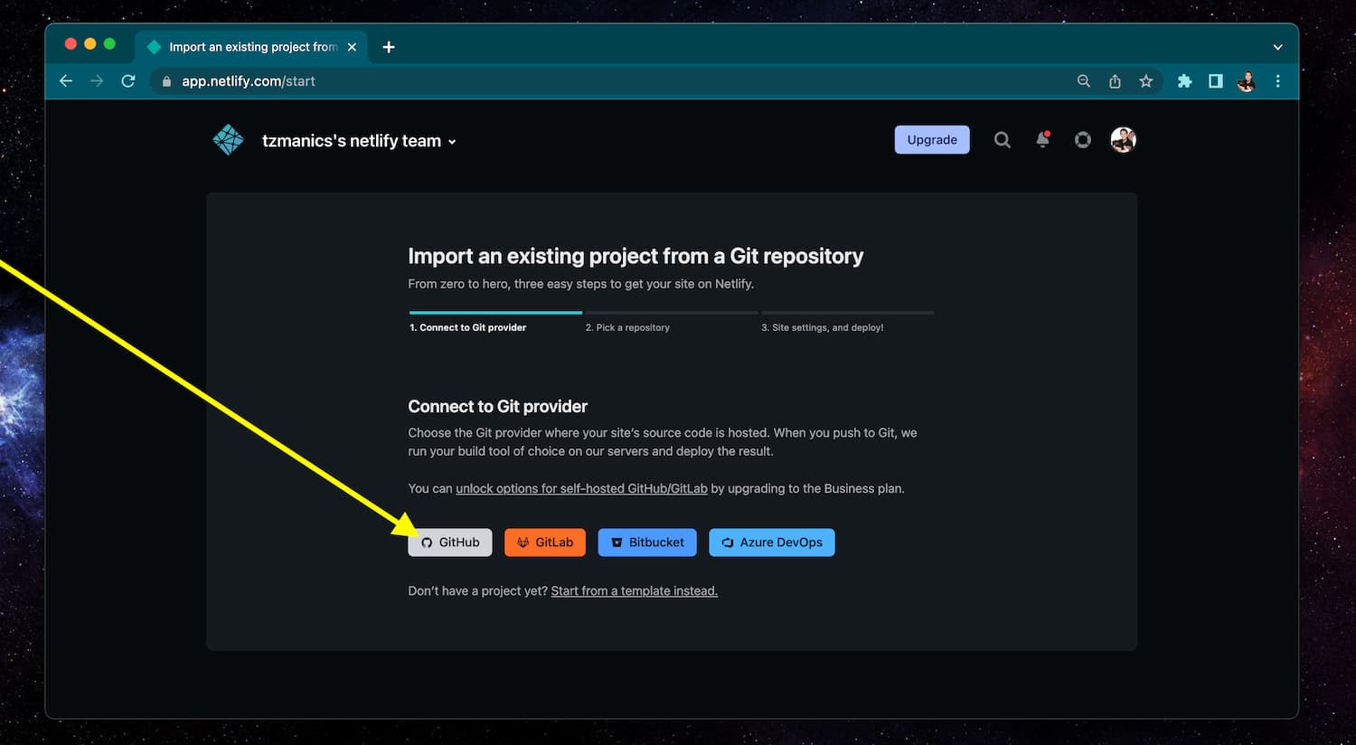Open the extensions puzzle icon

[x=1184, y=81]
